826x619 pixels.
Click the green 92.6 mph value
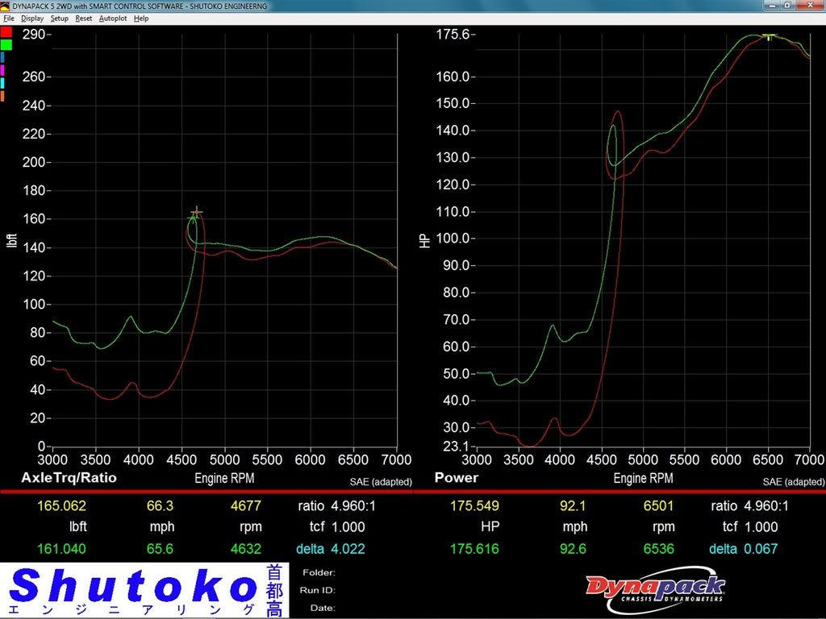tap(574, 549)
